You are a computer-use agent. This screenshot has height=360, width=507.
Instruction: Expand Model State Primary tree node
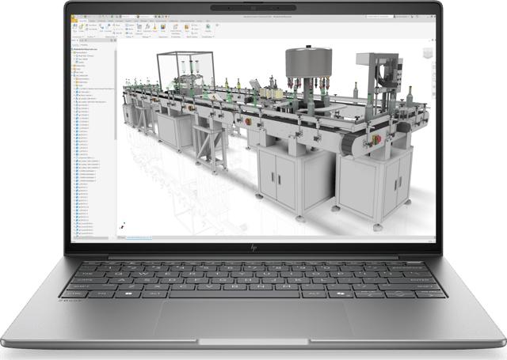[x=74, y=56]
